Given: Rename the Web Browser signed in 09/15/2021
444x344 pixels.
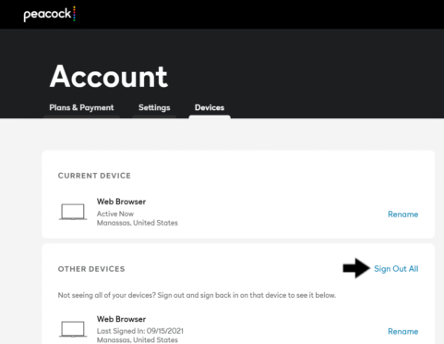Looking at the screenshot, I should tap(402, 331).
